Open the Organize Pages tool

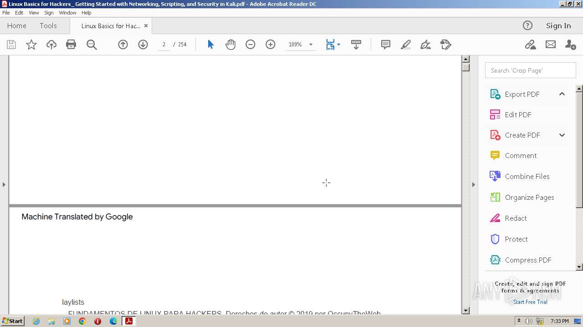[x=529, y=197]
